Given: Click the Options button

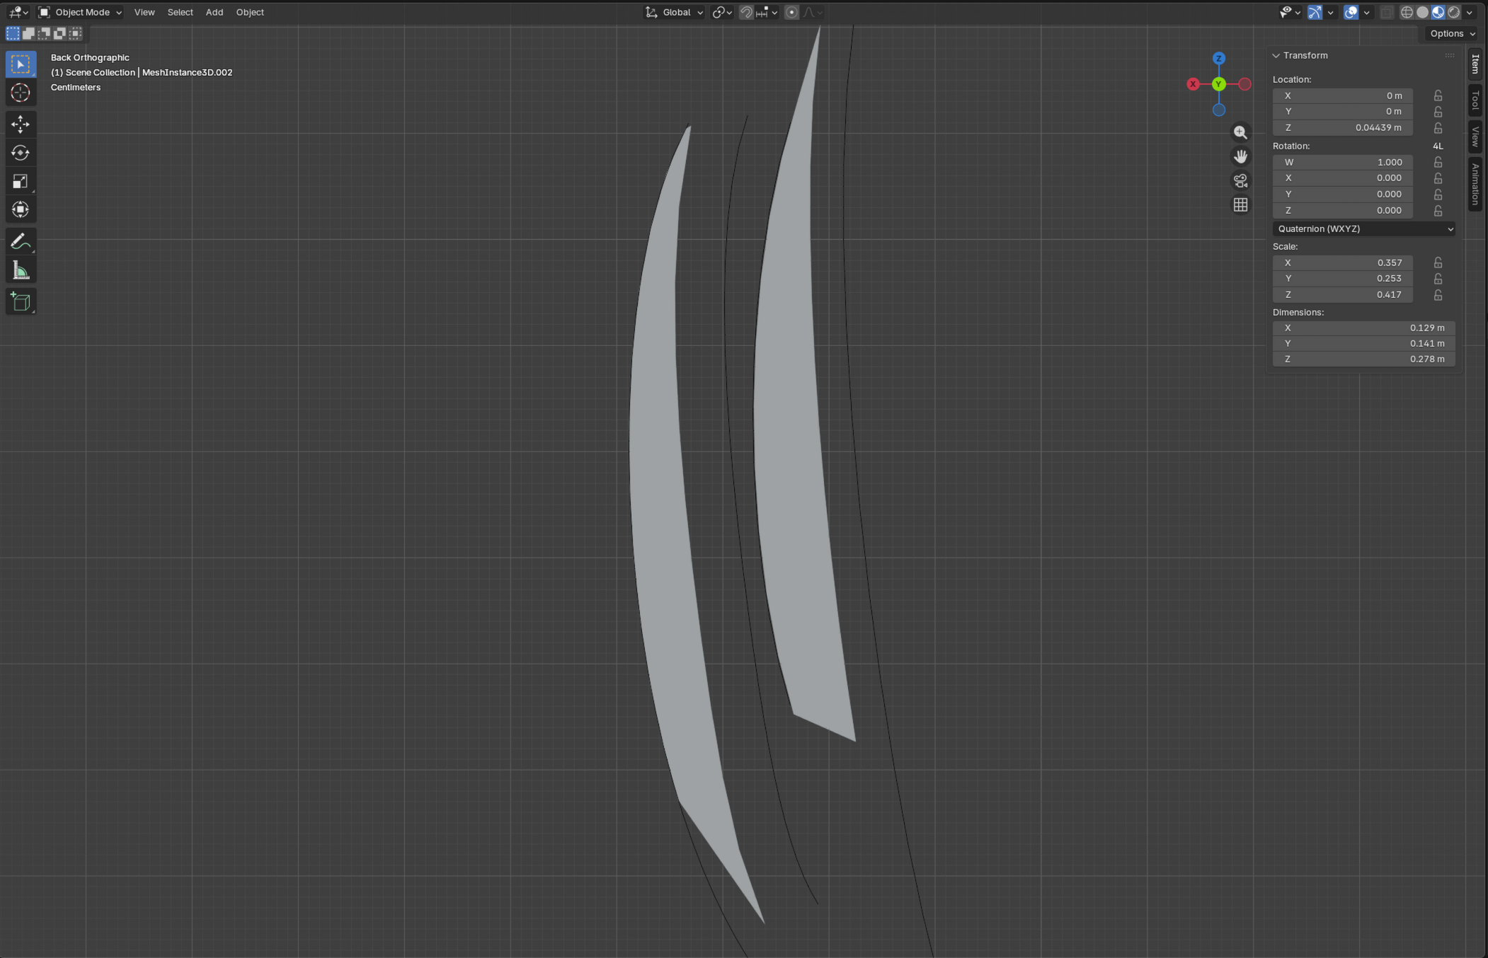Looking at the screenshot, I should pyautogui.click(x=1452, y=33).
